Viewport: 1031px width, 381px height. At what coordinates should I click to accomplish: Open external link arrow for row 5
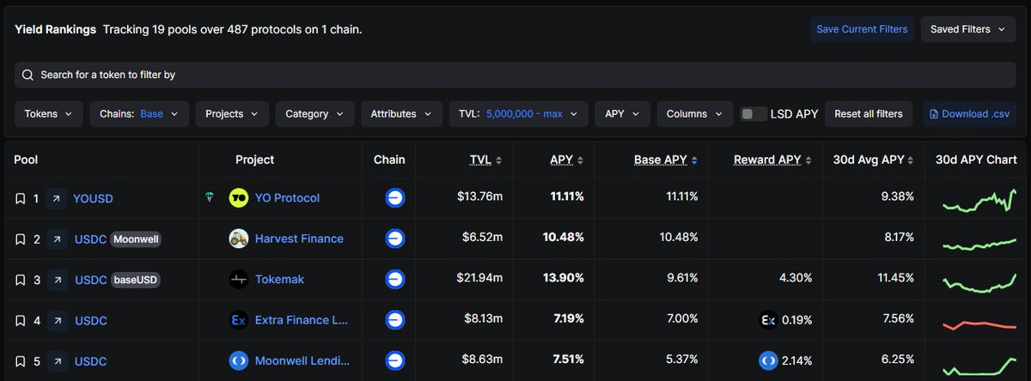pos(57,361)
